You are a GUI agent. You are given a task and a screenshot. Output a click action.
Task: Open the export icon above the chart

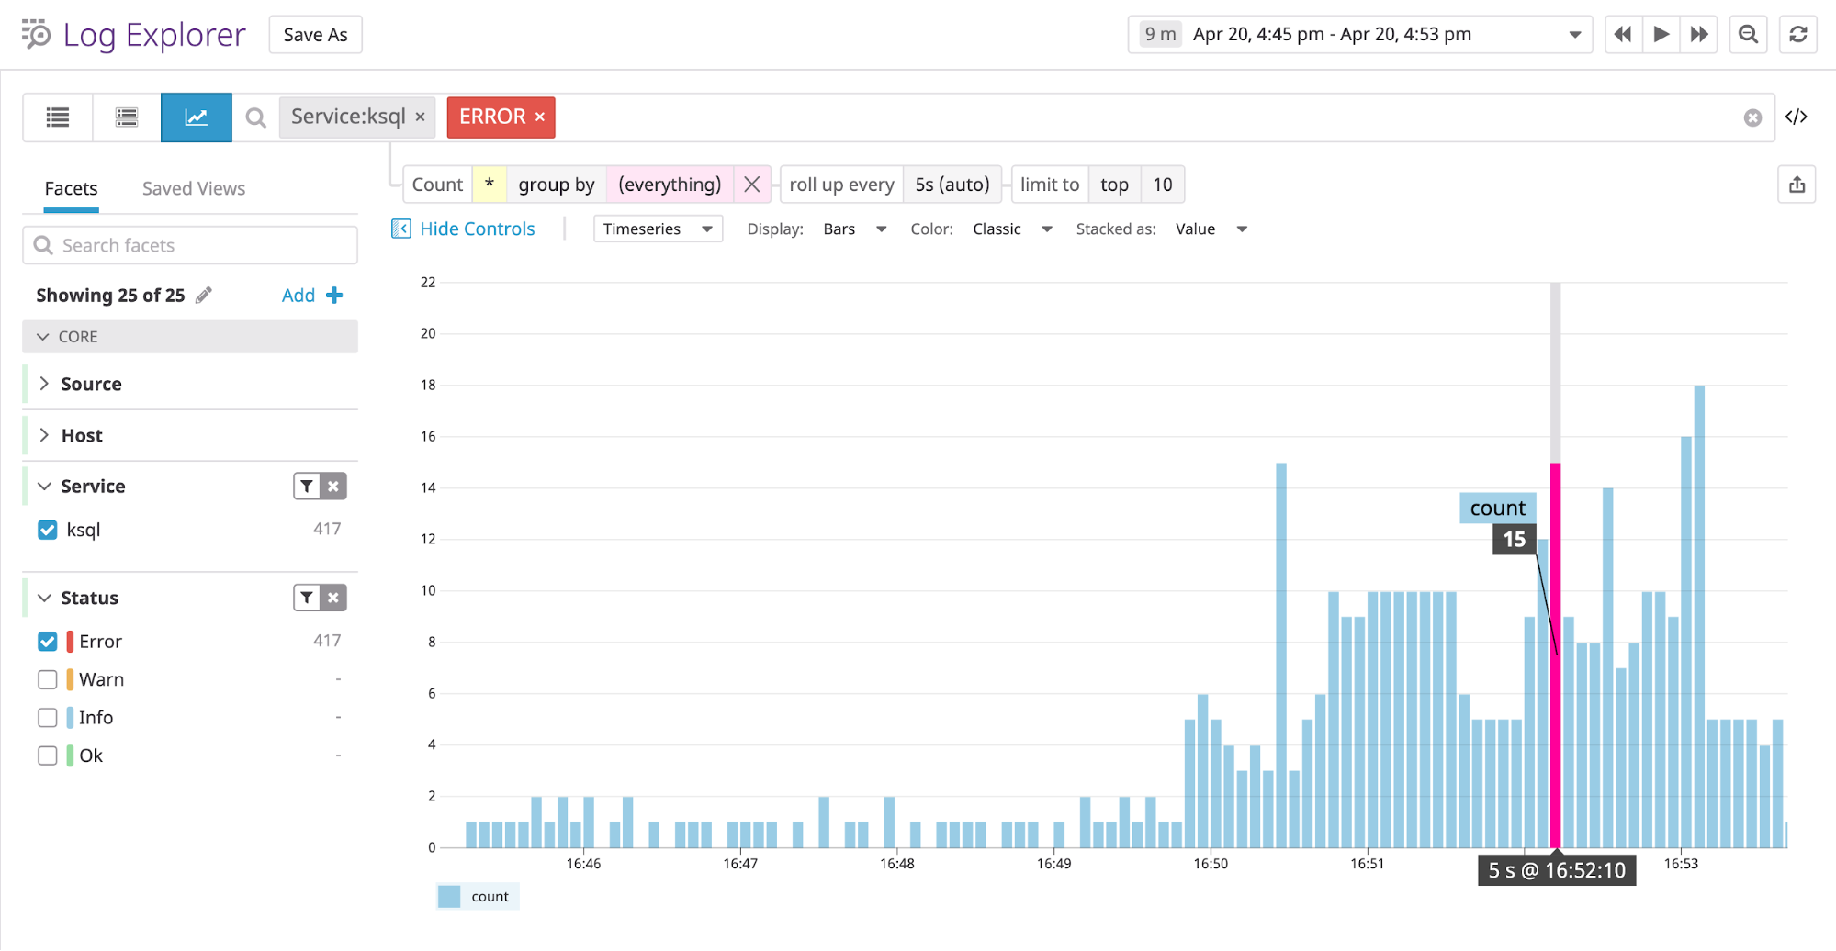coord(1797,185)
